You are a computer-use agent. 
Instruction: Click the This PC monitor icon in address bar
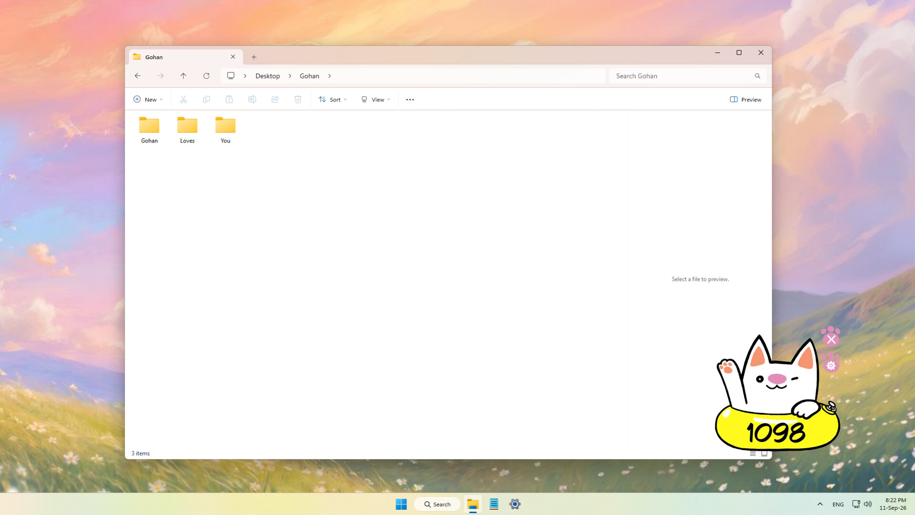(x=231, y=76)
